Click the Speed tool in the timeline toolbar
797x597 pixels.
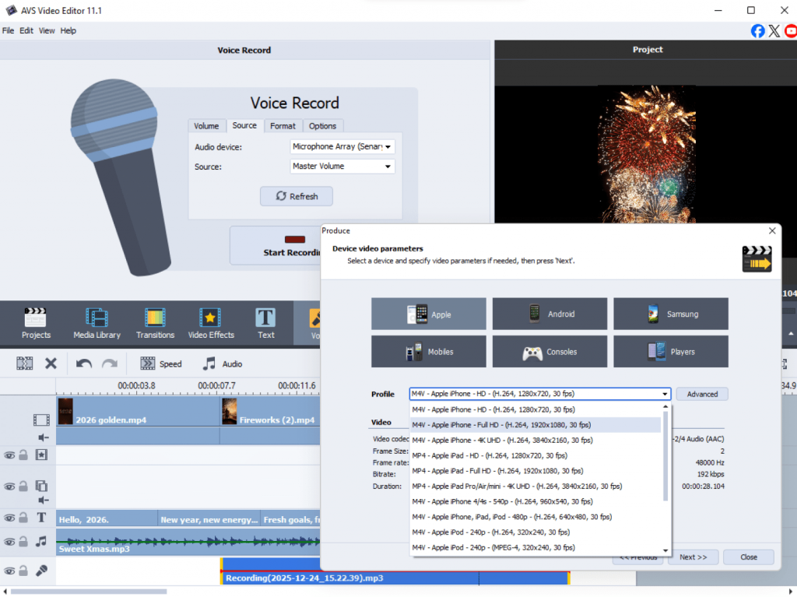(x=160, y=363)
